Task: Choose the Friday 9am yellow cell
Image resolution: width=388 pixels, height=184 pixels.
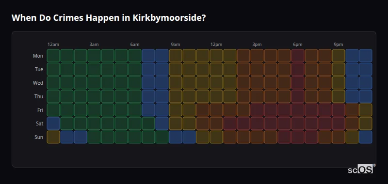Action: [176, 110]
